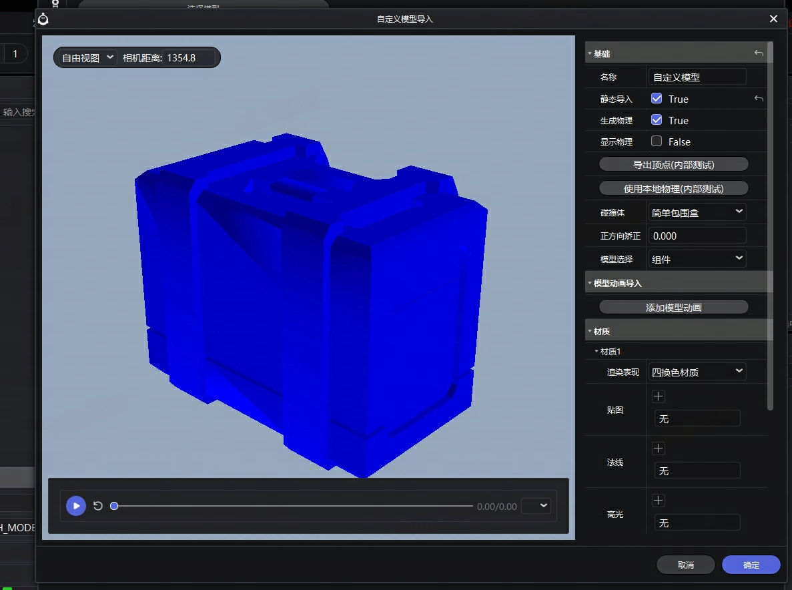The image size is (792, 590).
Task: Expand the 渲染表现 material dropdown
Action: pyautogui.click(x=697, y=372)
